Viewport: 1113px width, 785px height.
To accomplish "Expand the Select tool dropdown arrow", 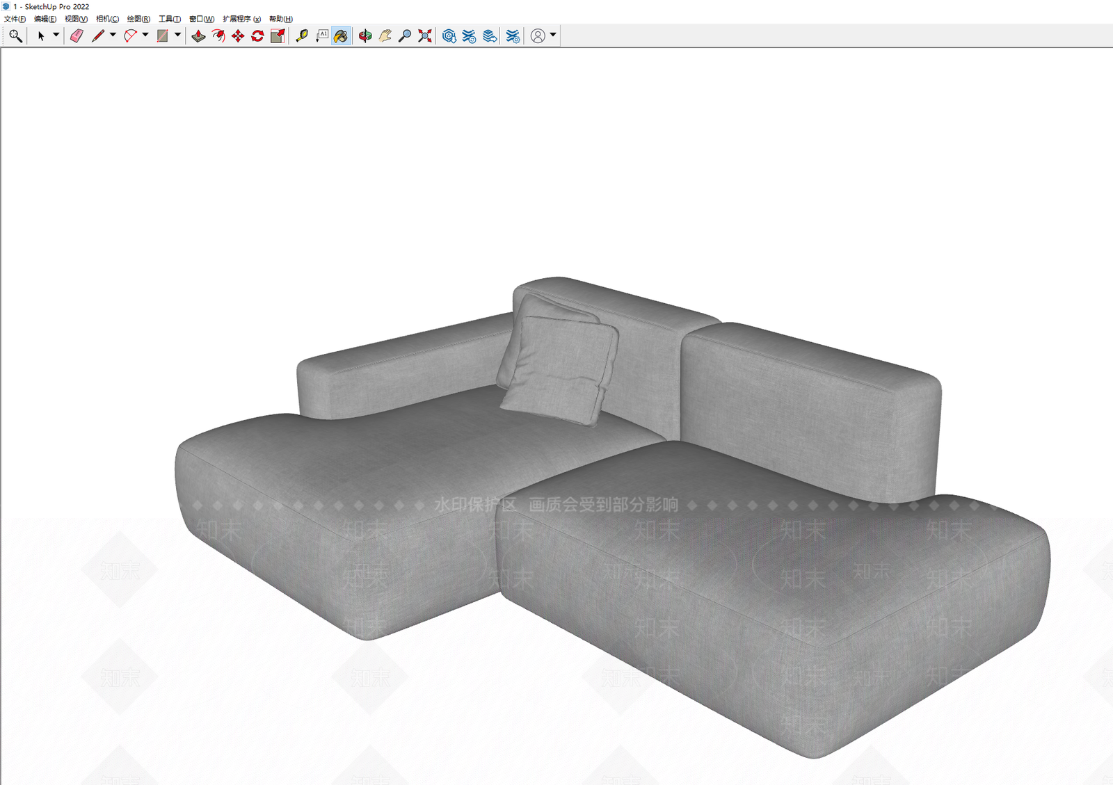I will (x=56, y=35).
